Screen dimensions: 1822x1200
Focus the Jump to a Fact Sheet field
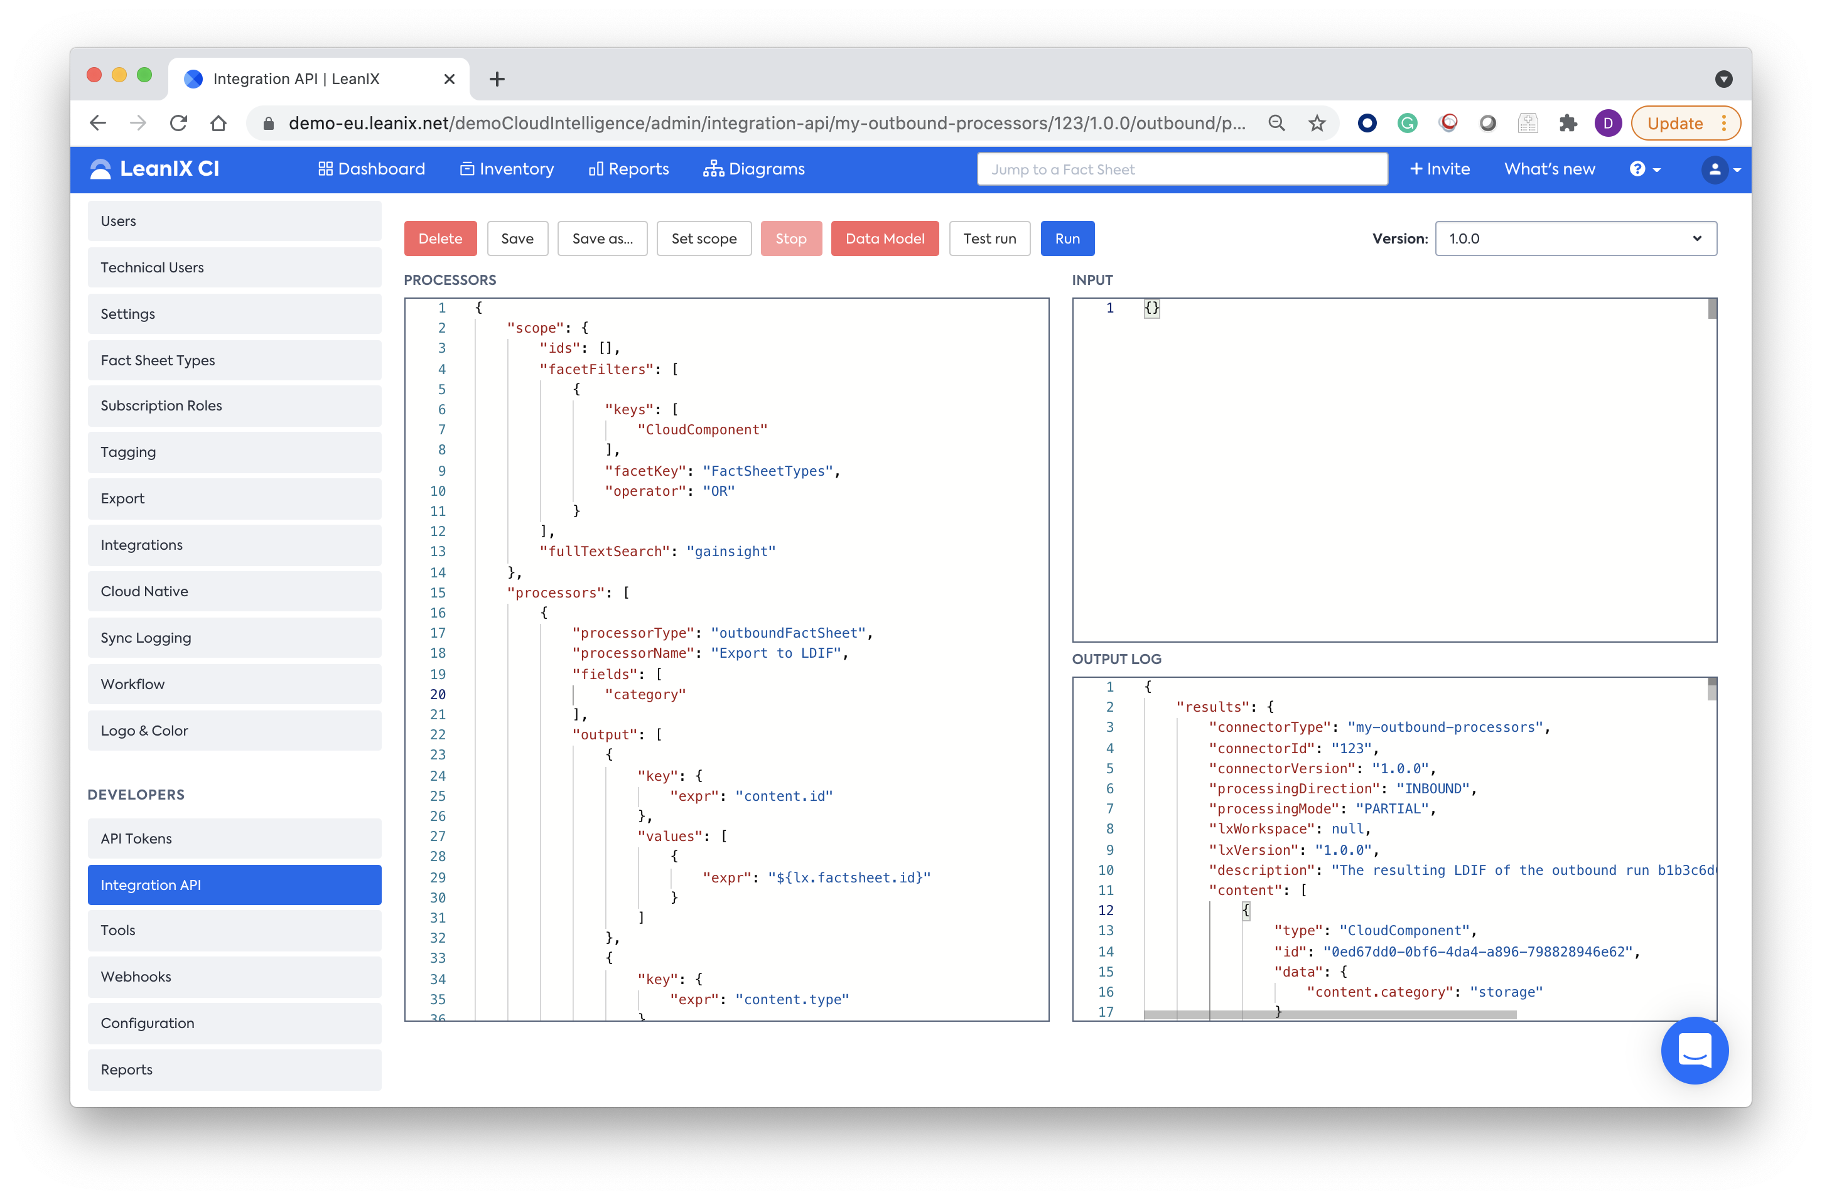coord(1182,169)
